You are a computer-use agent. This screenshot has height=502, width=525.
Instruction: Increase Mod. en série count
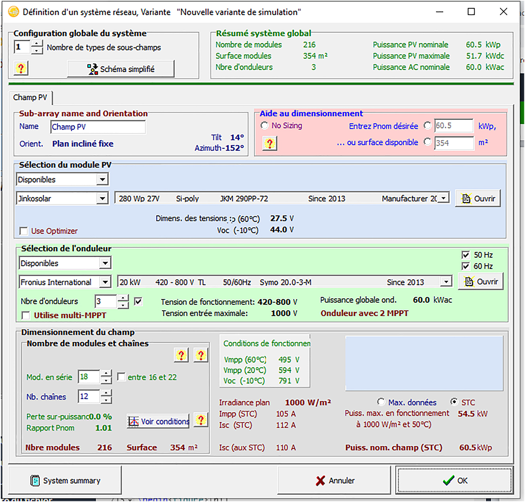point(106,373)
